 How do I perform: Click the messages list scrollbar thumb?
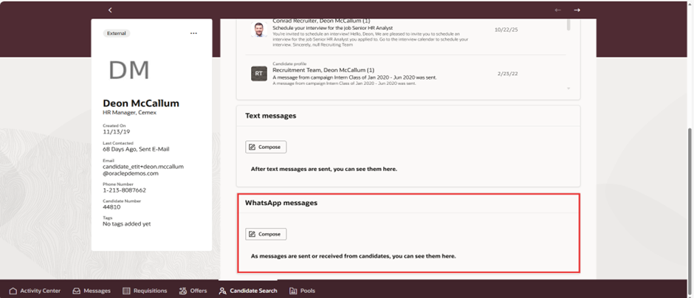[x=568, y=25]
